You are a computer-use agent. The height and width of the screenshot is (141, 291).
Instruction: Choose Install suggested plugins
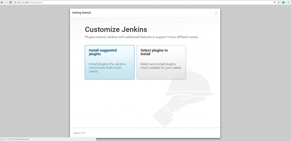pyautogui.click(x=109, y=62)
